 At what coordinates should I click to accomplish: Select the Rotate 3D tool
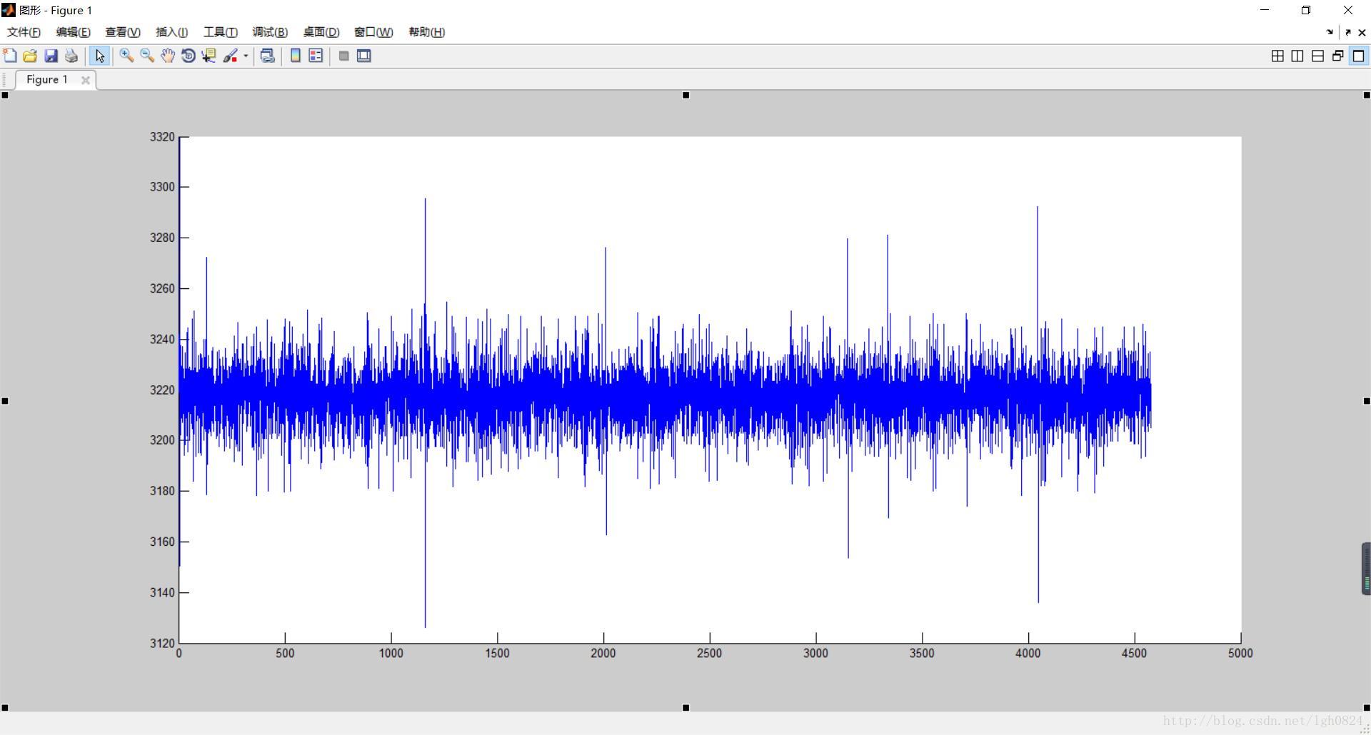pyautogui.click(x=189, y=56)
